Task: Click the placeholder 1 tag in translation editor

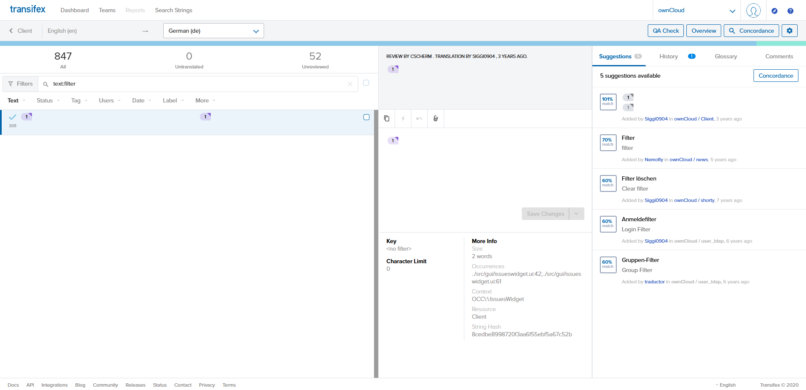Action: 393,141
